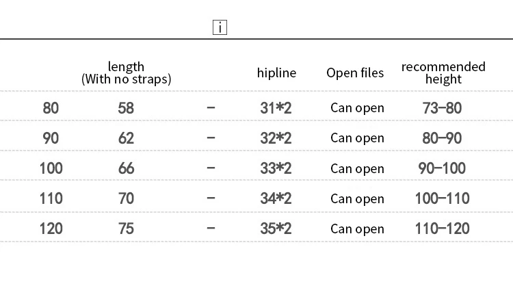
Task: Select the hipline value 33*2
Action: click(x=275, y=168)
